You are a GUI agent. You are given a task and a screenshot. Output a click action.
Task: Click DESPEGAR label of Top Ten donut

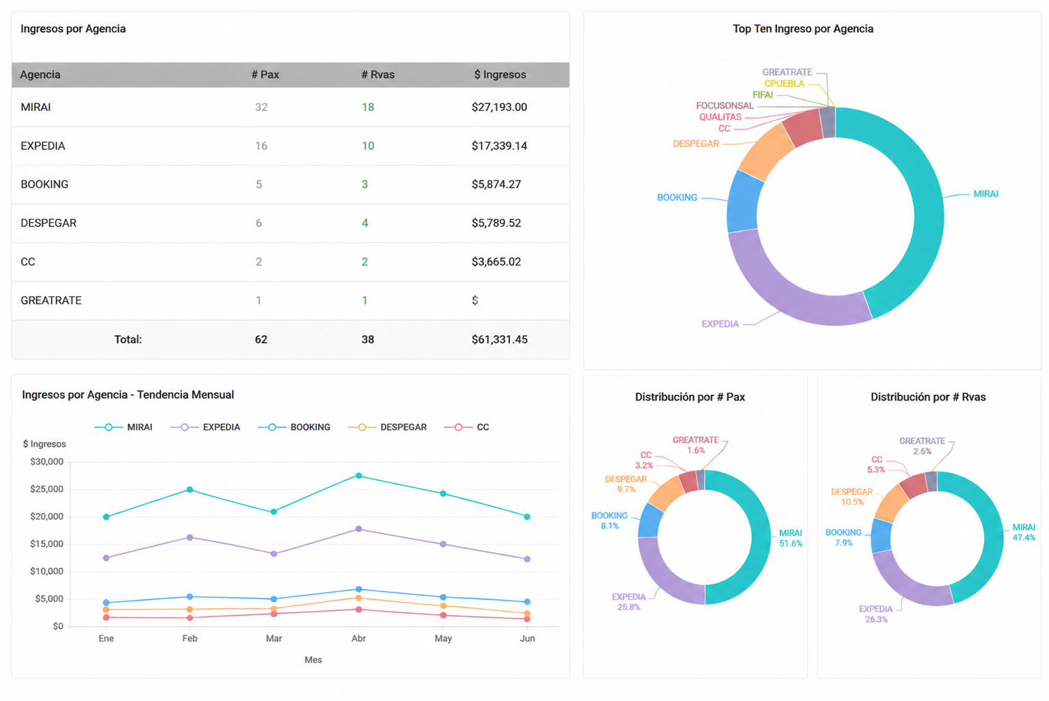(x=695, y=144)
